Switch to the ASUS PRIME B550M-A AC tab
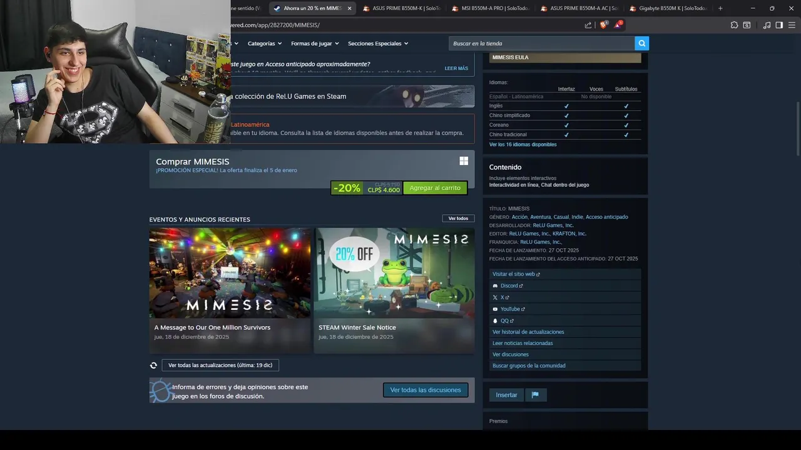Viewport: 801px width, 450px height. [x=581, y=8]
